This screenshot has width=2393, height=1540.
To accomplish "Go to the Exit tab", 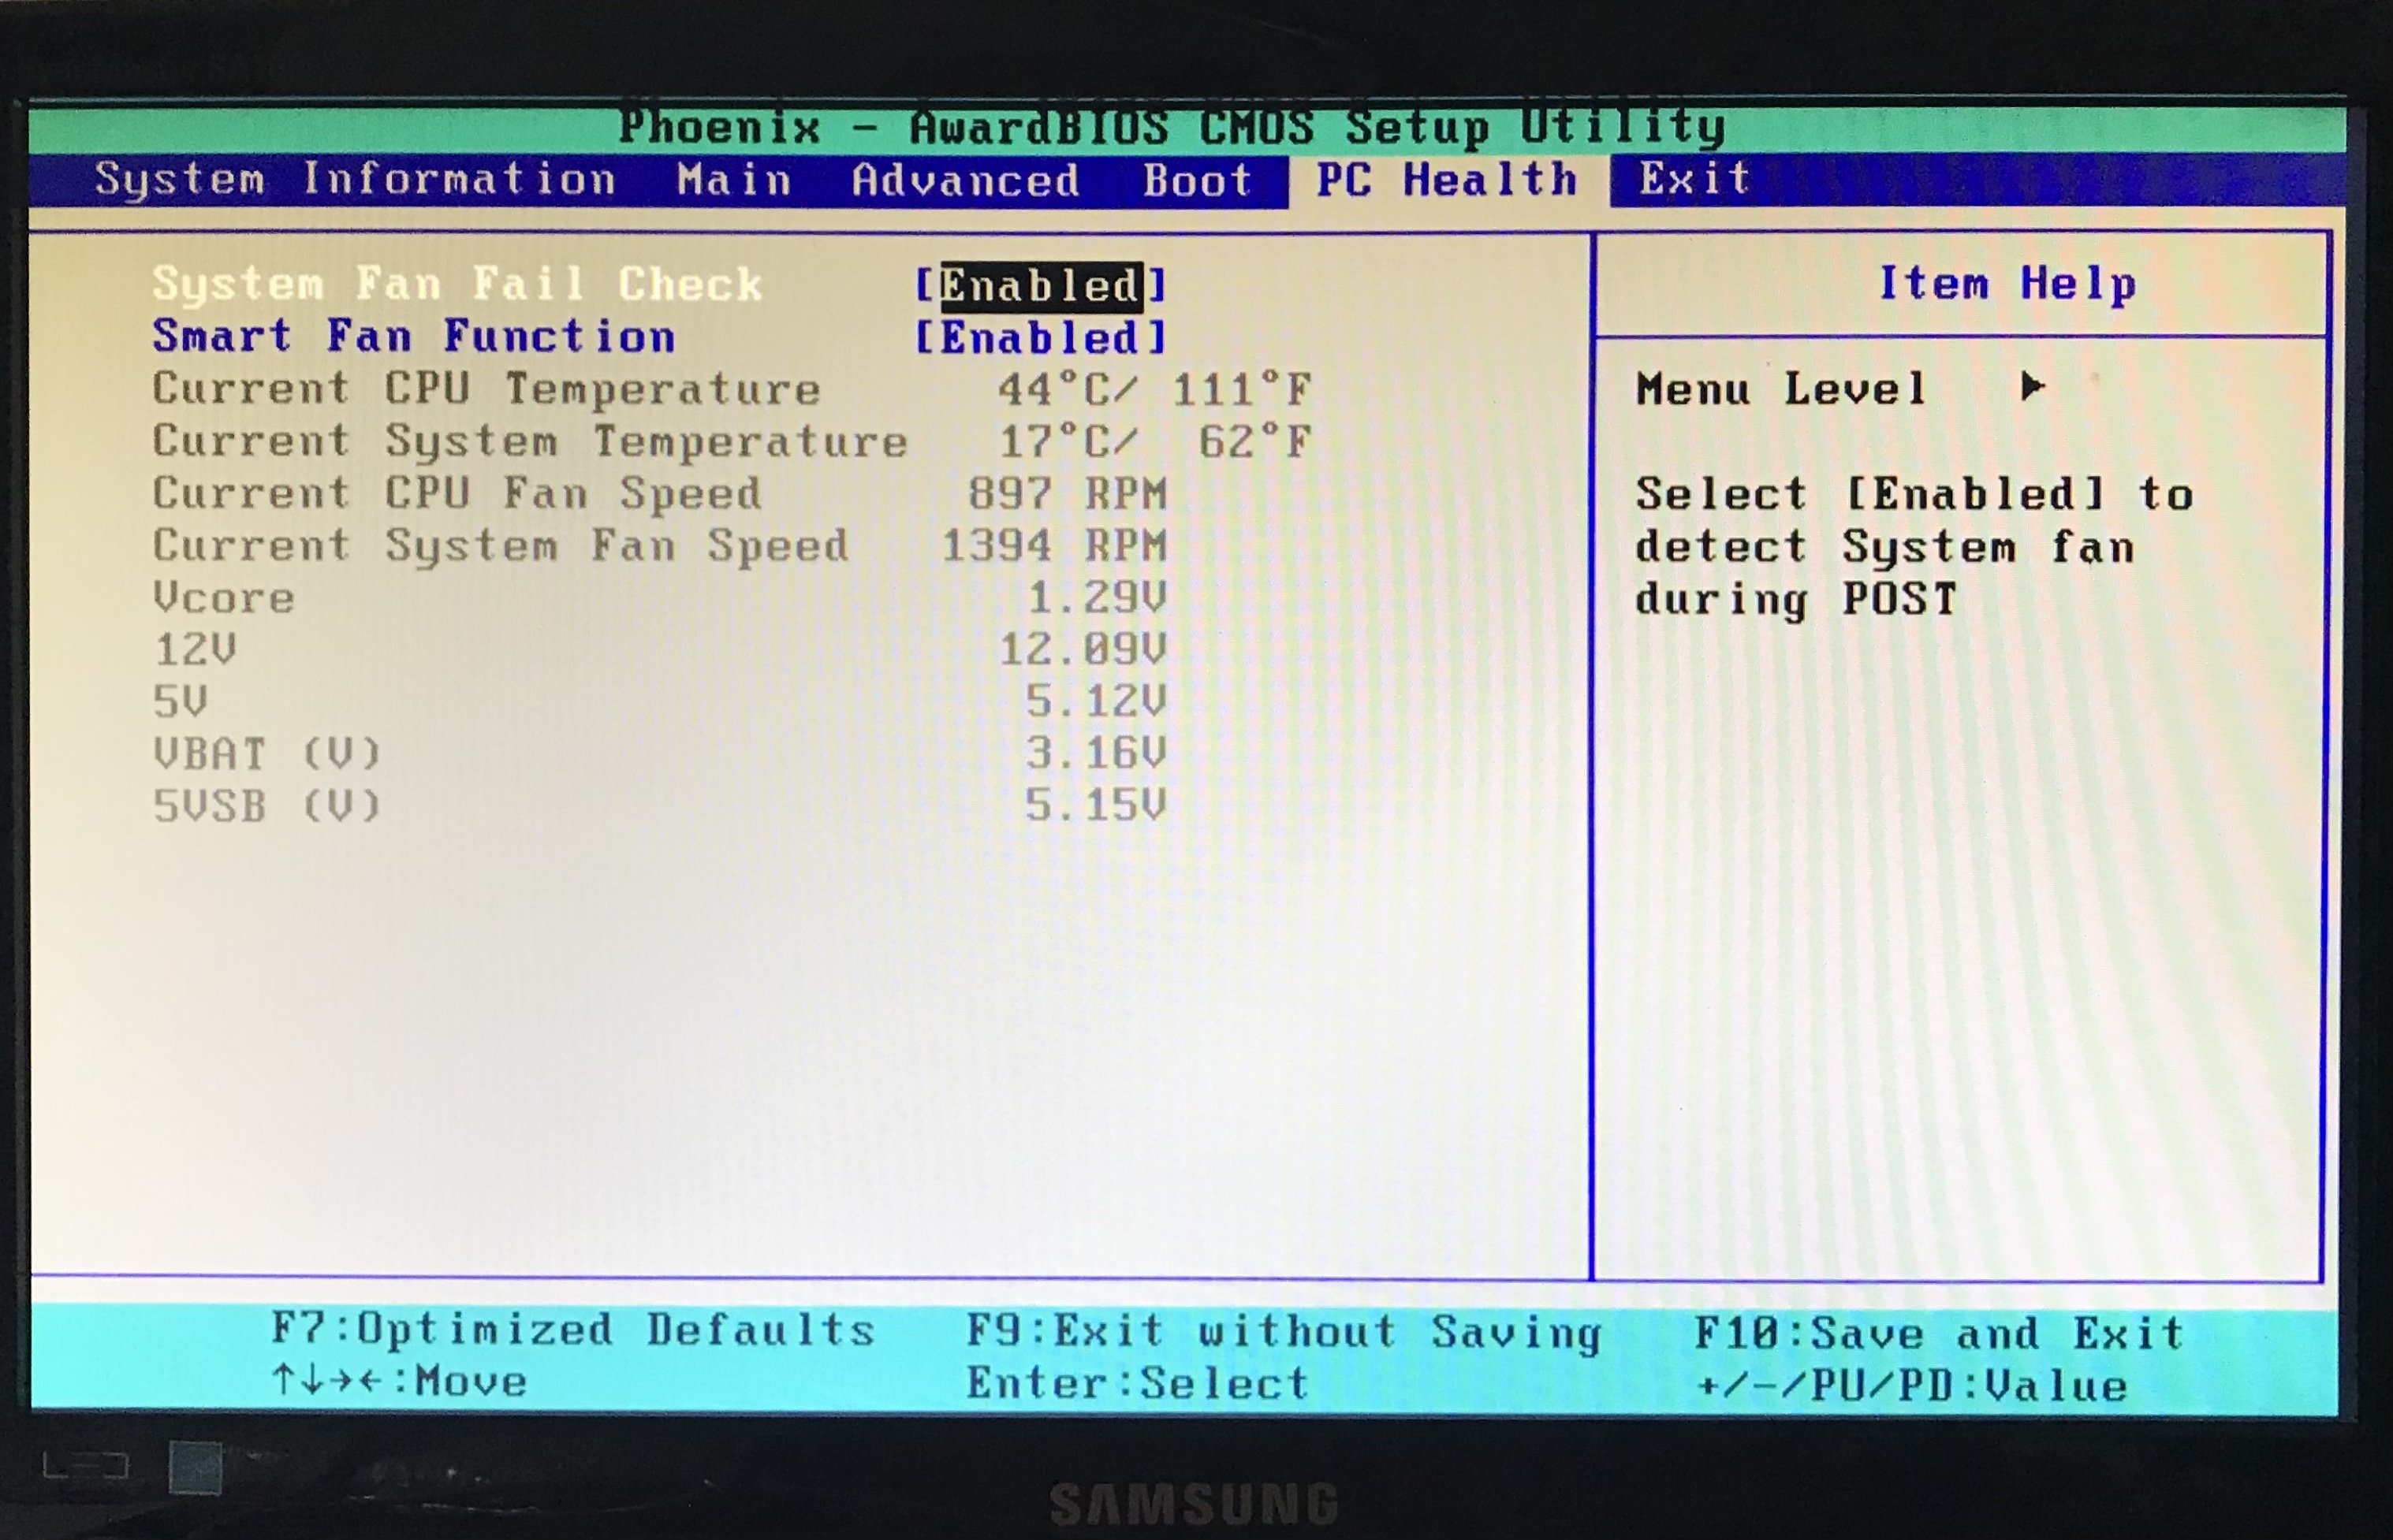I will point(1694,179).
